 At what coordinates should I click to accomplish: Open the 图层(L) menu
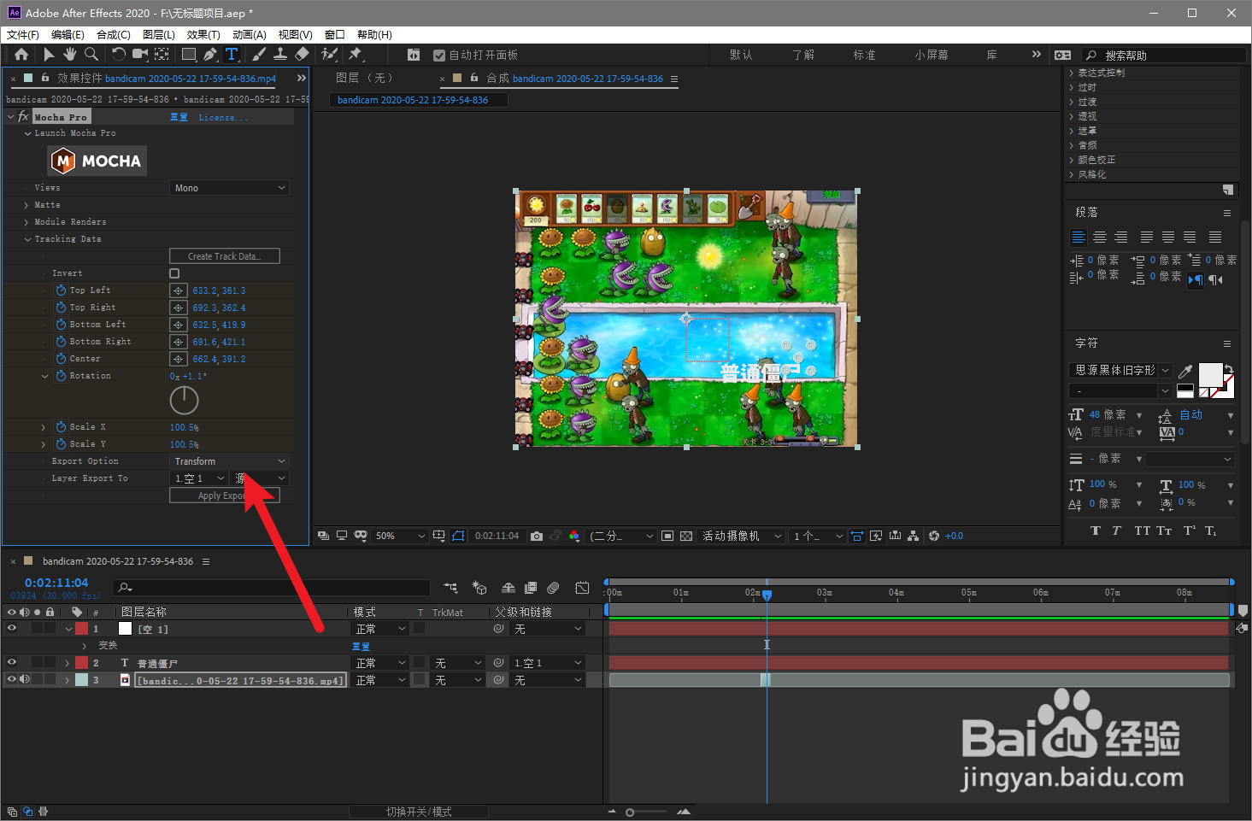pyautogui.click(x=159, y=34)
